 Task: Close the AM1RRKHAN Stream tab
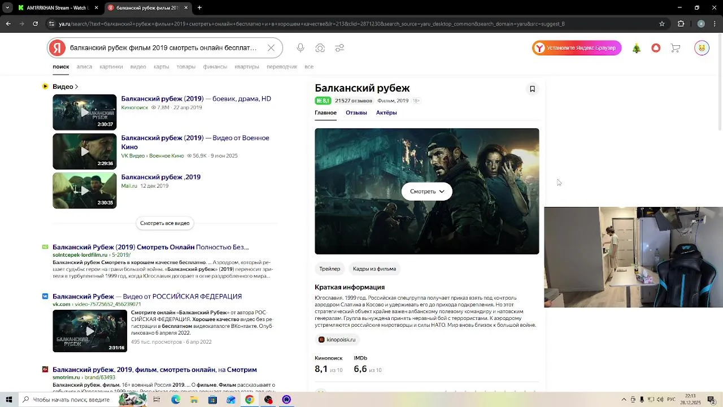tap(96, 8)
